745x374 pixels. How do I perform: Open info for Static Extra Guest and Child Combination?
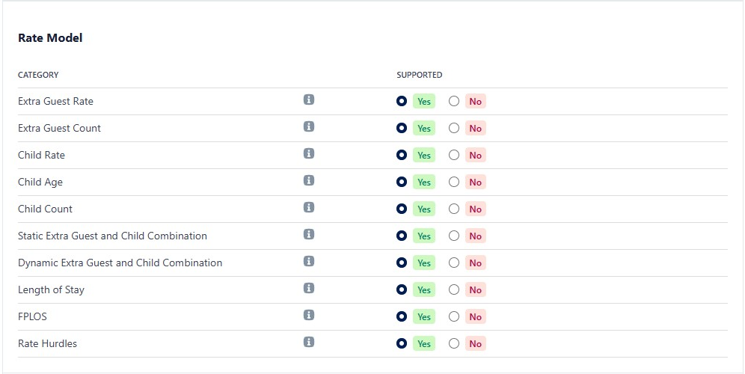(309, 235)
